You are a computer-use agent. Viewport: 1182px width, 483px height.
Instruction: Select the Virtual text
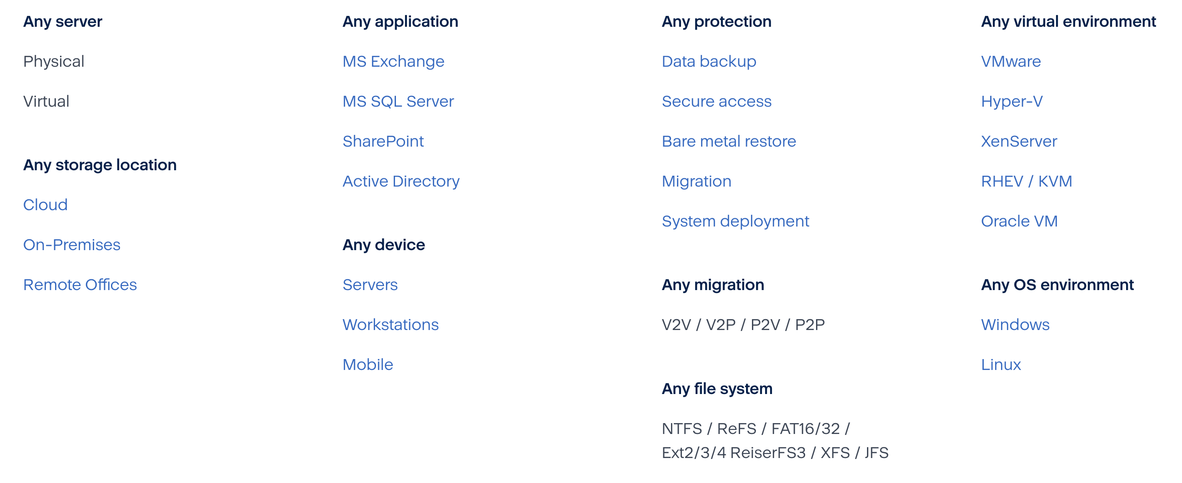(x=46, y=101)
